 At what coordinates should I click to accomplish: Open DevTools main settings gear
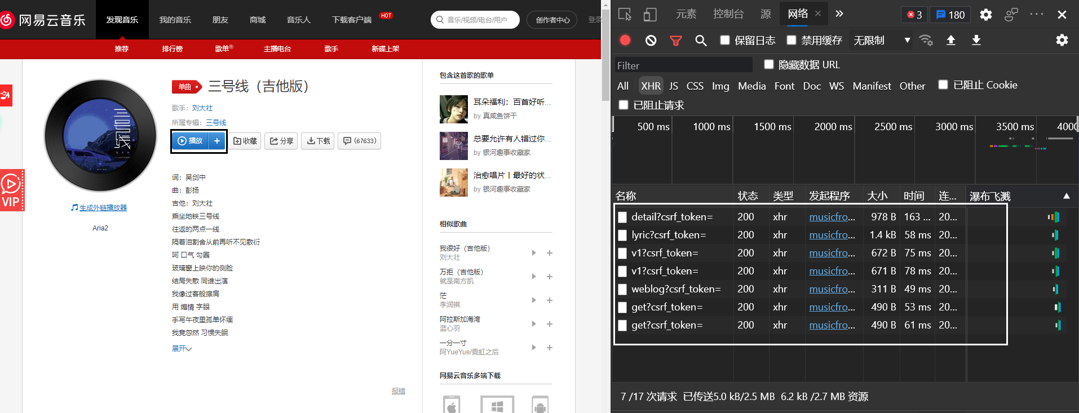(x=985, y=15)
